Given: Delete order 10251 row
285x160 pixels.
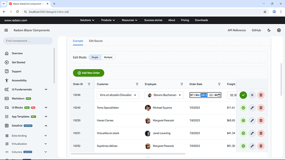Looking at the screenshot, I should click(261, 133).
